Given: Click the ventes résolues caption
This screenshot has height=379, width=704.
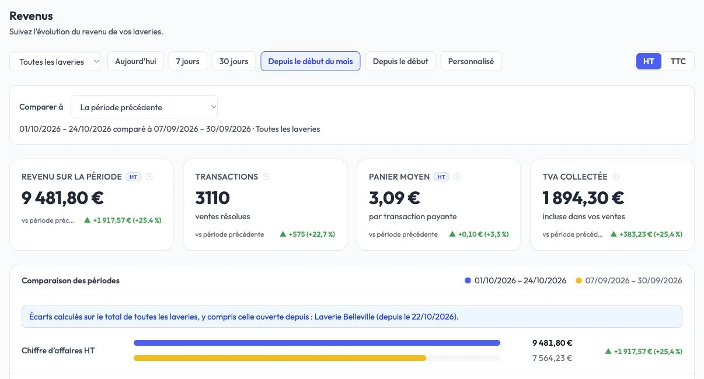Looking at the screenshot, I should (x=223, y=216).
